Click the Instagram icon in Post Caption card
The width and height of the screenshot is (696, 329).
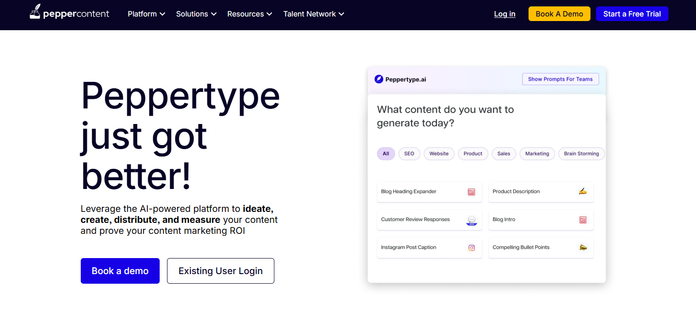click(x=471, y=248)
